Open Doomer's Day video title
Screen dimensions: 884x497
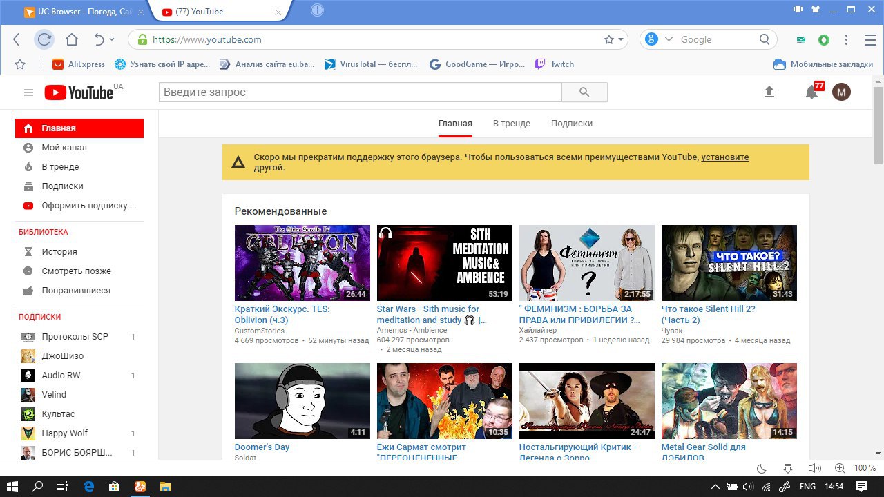[x=262, y=447]
